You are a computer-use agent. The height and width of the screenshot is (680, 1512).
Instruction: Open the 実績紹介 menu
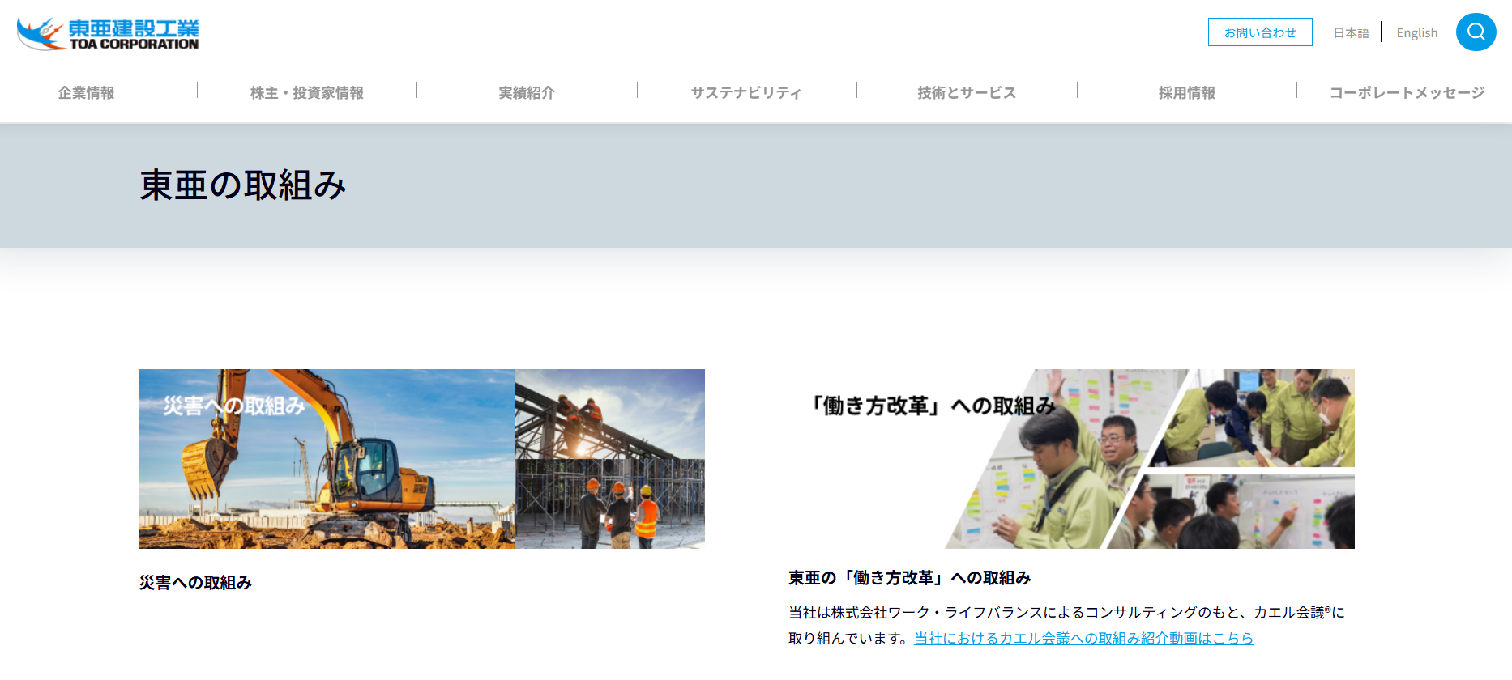point(527,92)
